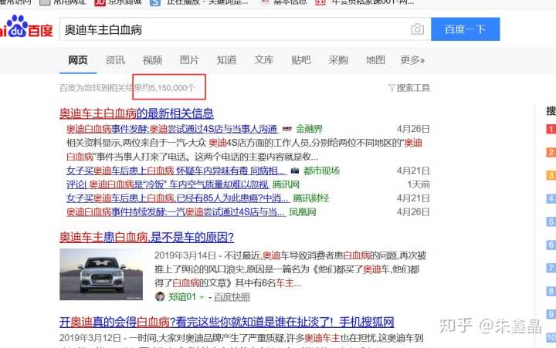Screen dimensions: 556x348
Task: Switch to the 视频 tab
Action: click(x=152, y=60)
